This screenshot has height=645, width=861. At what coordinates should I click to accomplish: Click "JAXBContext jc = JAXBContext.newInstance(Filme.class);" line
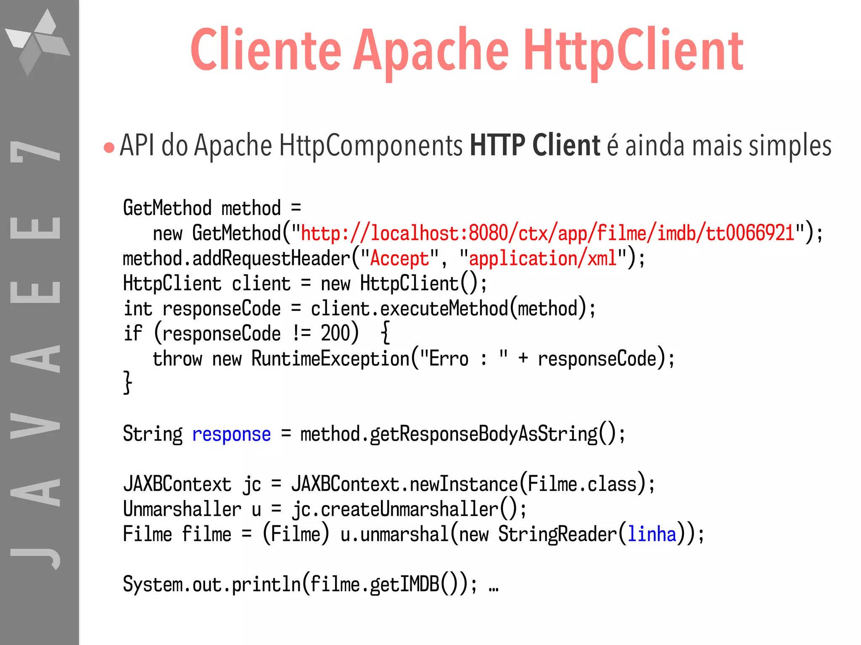[389, 484]
